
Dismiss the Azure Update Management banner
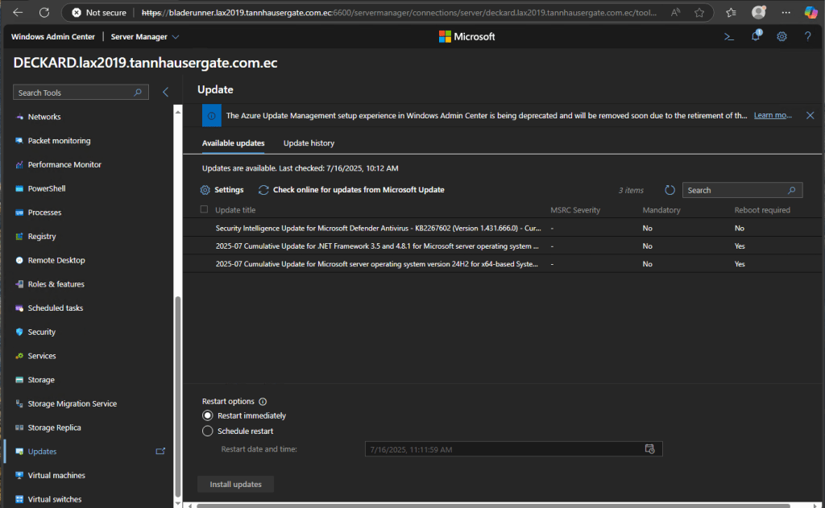(810, 116)
